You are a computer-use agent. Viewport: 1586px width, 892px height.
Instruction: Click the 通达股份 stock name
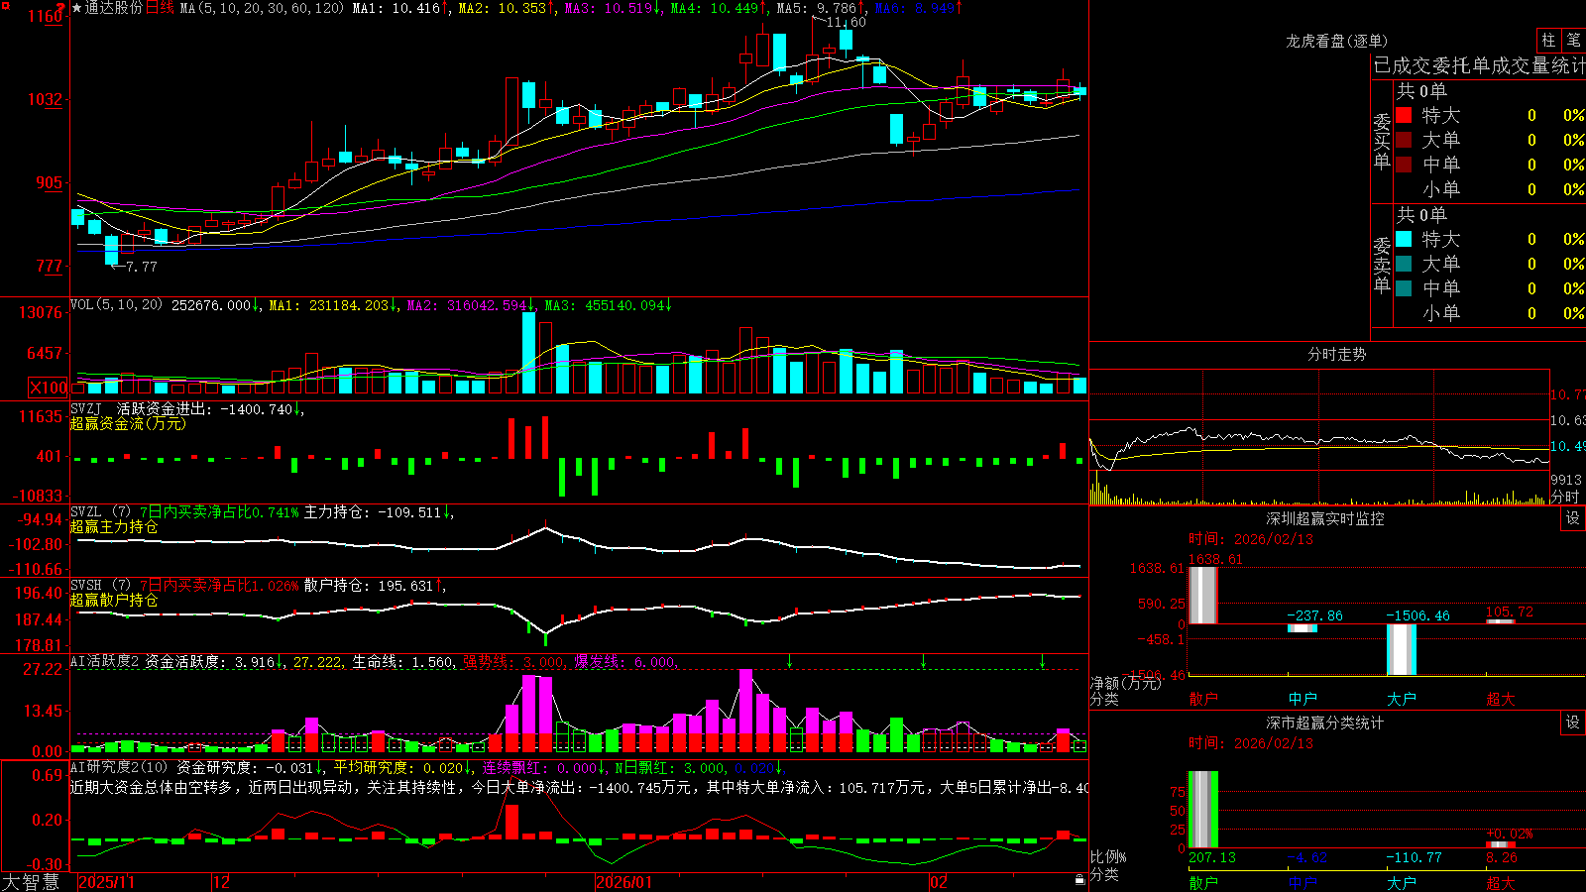coord(113,8)
